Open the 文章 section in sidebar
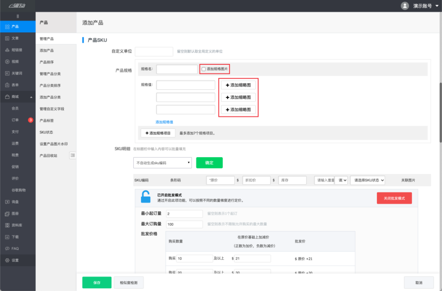Image resolution: width=442 pixels, height=291 pixels. point(15,38)
